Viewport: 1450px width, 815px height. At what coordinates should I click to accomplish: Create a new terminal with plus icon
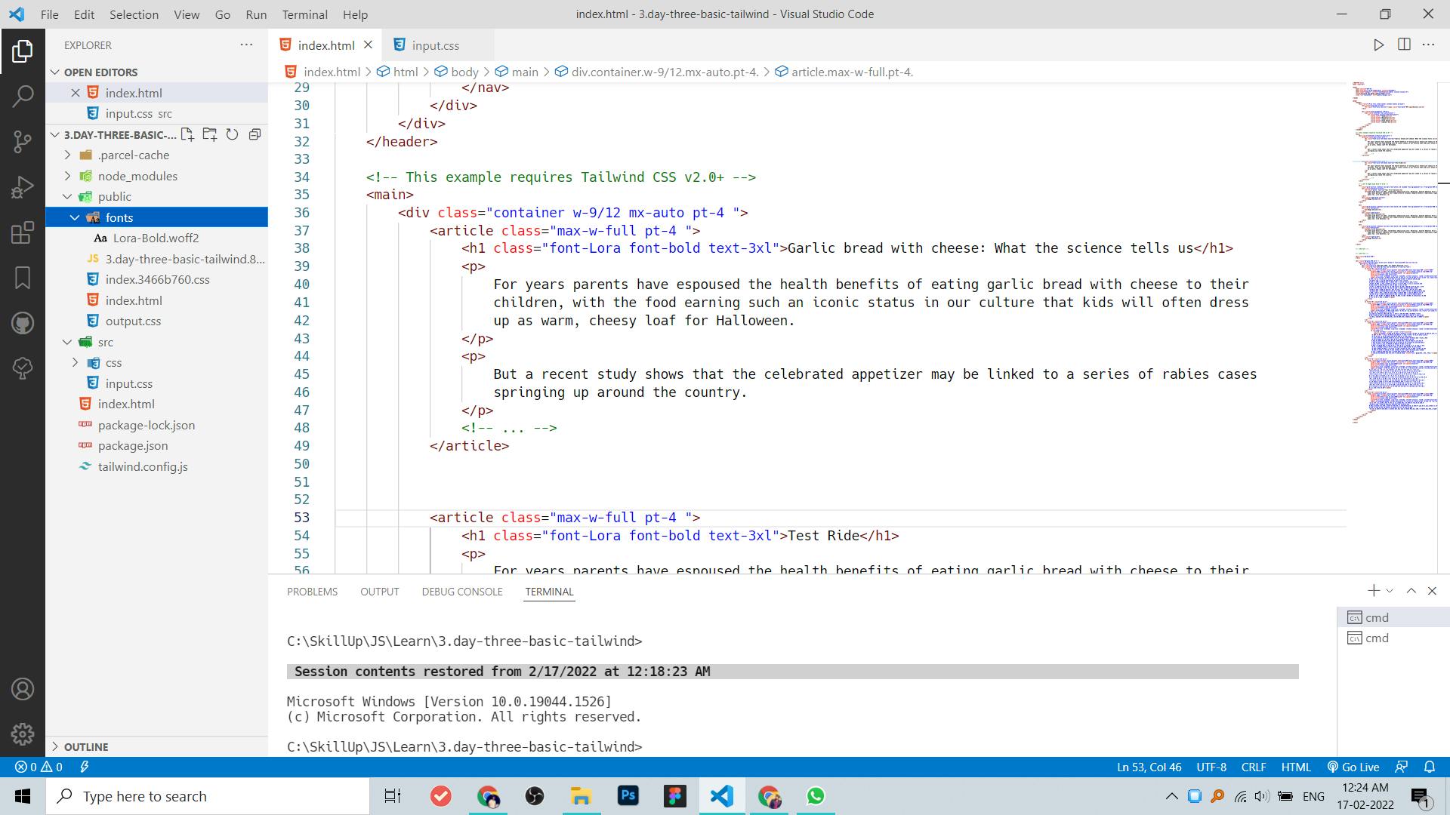coord(1374,591)
